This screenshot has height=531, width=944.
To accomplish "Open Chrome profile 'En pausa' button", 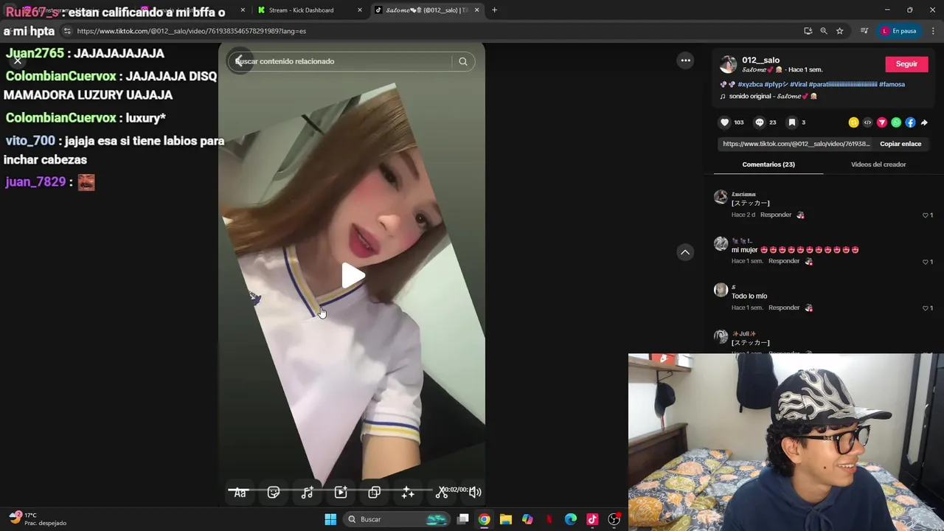I will (898, 31).
